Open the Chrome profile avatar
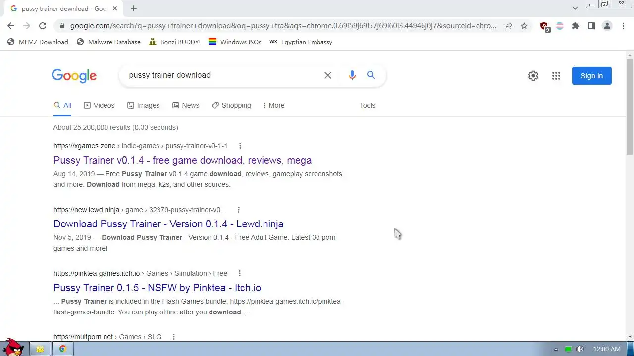The height and width of the screenshot is (356, 634). tap(607, 26)
